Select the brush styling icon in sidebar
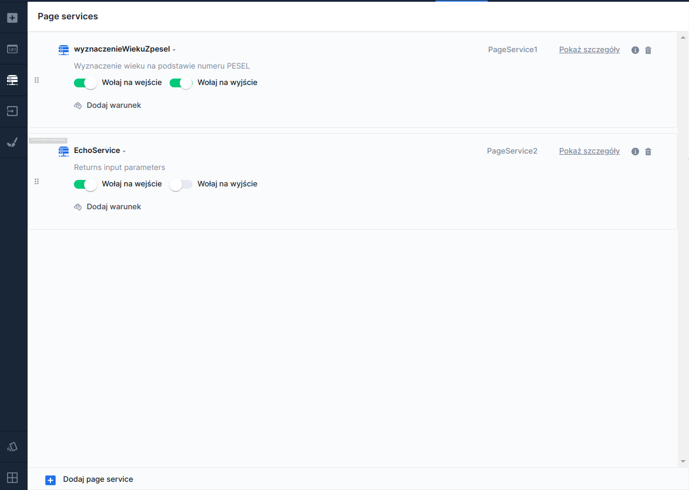Viewport: 689px width, 490px height. click(x=12, y=142)
